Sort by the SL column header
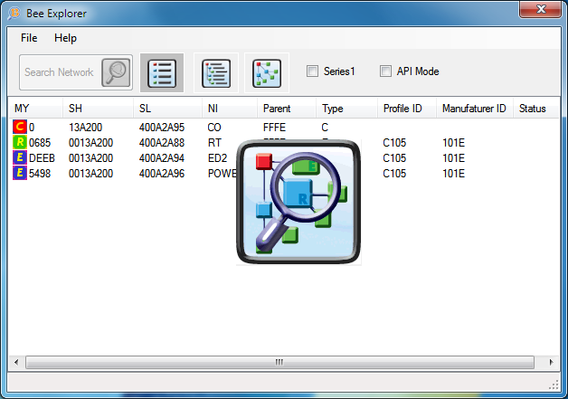 point(167,109)
